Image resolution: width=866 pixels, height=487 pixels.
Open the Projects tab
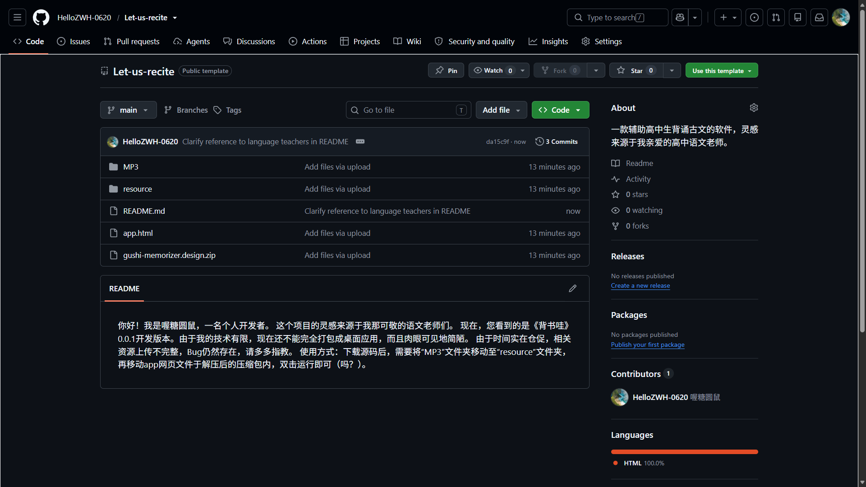360,41
